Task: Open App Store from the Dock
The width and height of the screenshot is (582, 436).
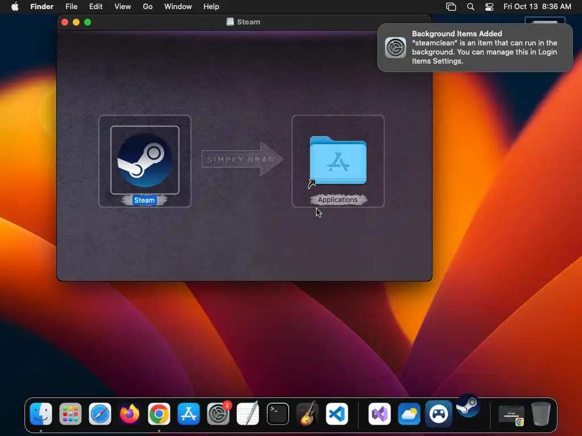Action: 189,414
